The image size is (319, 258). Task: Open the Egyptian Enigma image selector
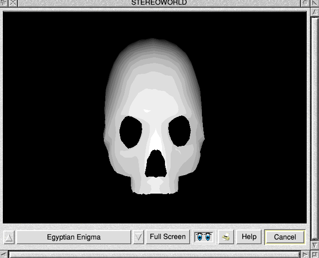coord(73,237)
